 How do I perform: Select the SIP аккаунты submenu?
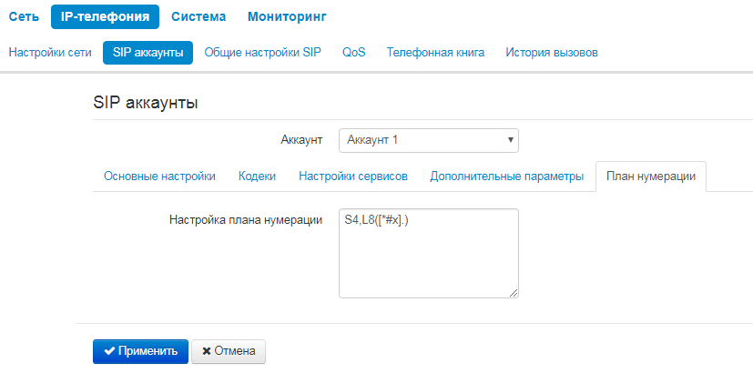coord(148,53)
